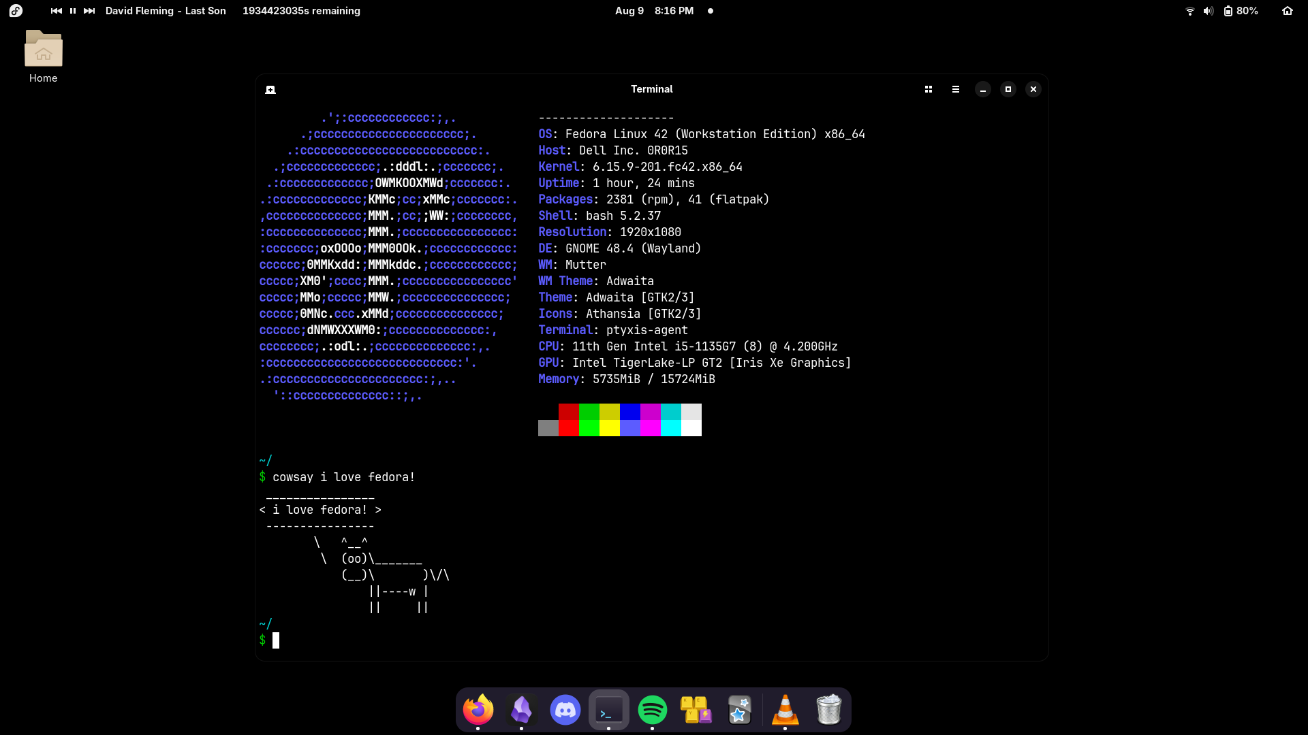Image resolution: width=1308 pixels, height=735 pixels.
Task: Click the battery 80% indicator
Action: coord(1241,11)
